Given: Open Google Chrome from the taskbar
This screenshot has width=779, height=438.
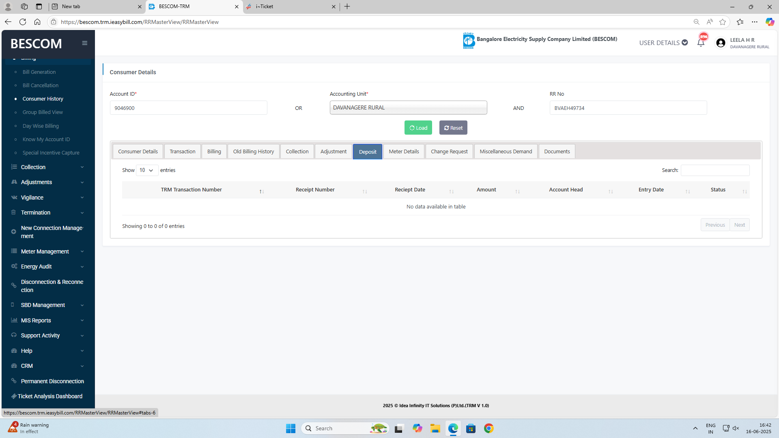Looking at the screenshot, I should [489, 428].
